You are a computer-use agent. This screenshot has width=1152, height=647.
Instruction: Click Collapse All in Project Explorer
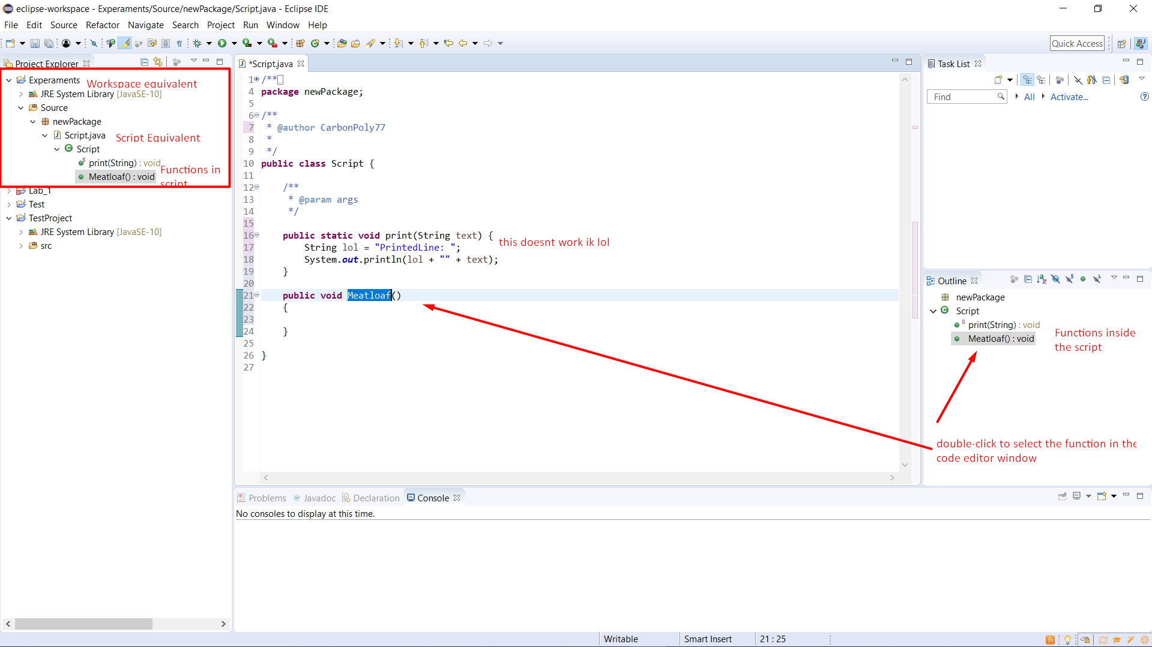pos(144,62)
